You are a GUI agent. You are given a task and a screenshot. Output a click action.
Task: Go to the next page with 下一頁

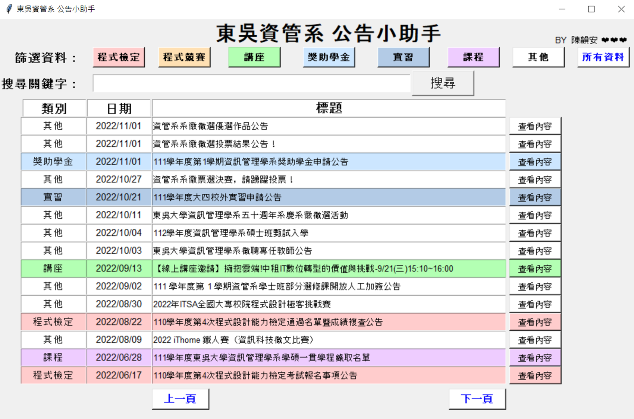[x=477, y=398]
